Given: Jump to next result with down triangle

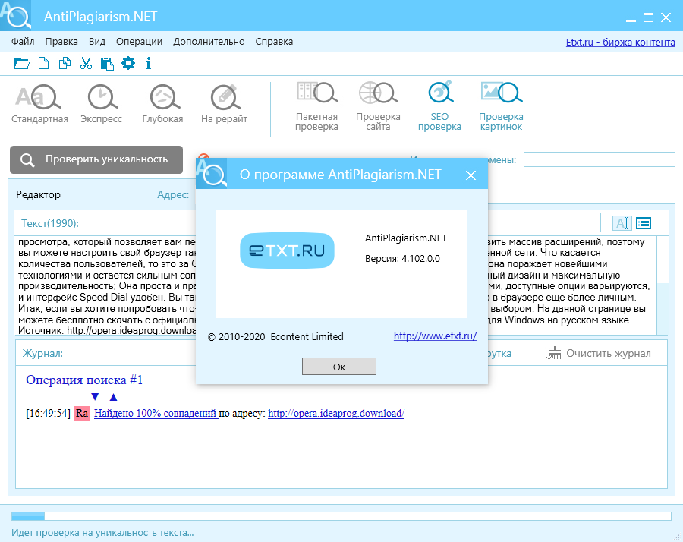Looking at the screenshot, I should 95,397.
